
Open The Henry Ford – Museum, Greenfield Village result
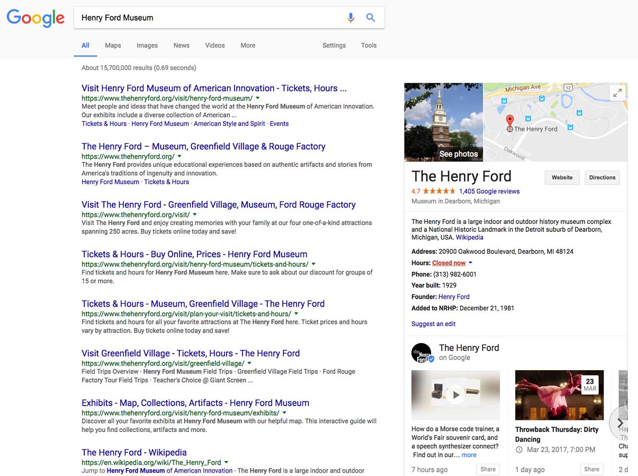(x=203, y=147)
